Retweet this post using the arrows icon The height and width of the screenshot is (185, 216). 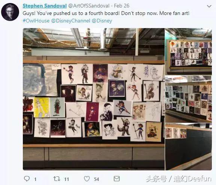pos(57,179)
